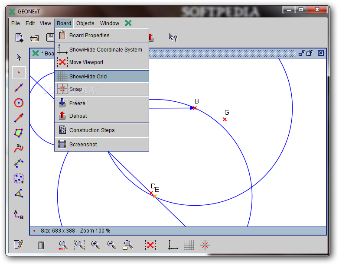
Task: Toggle snap bottom toolbar icon
Action: pos(205,245)
